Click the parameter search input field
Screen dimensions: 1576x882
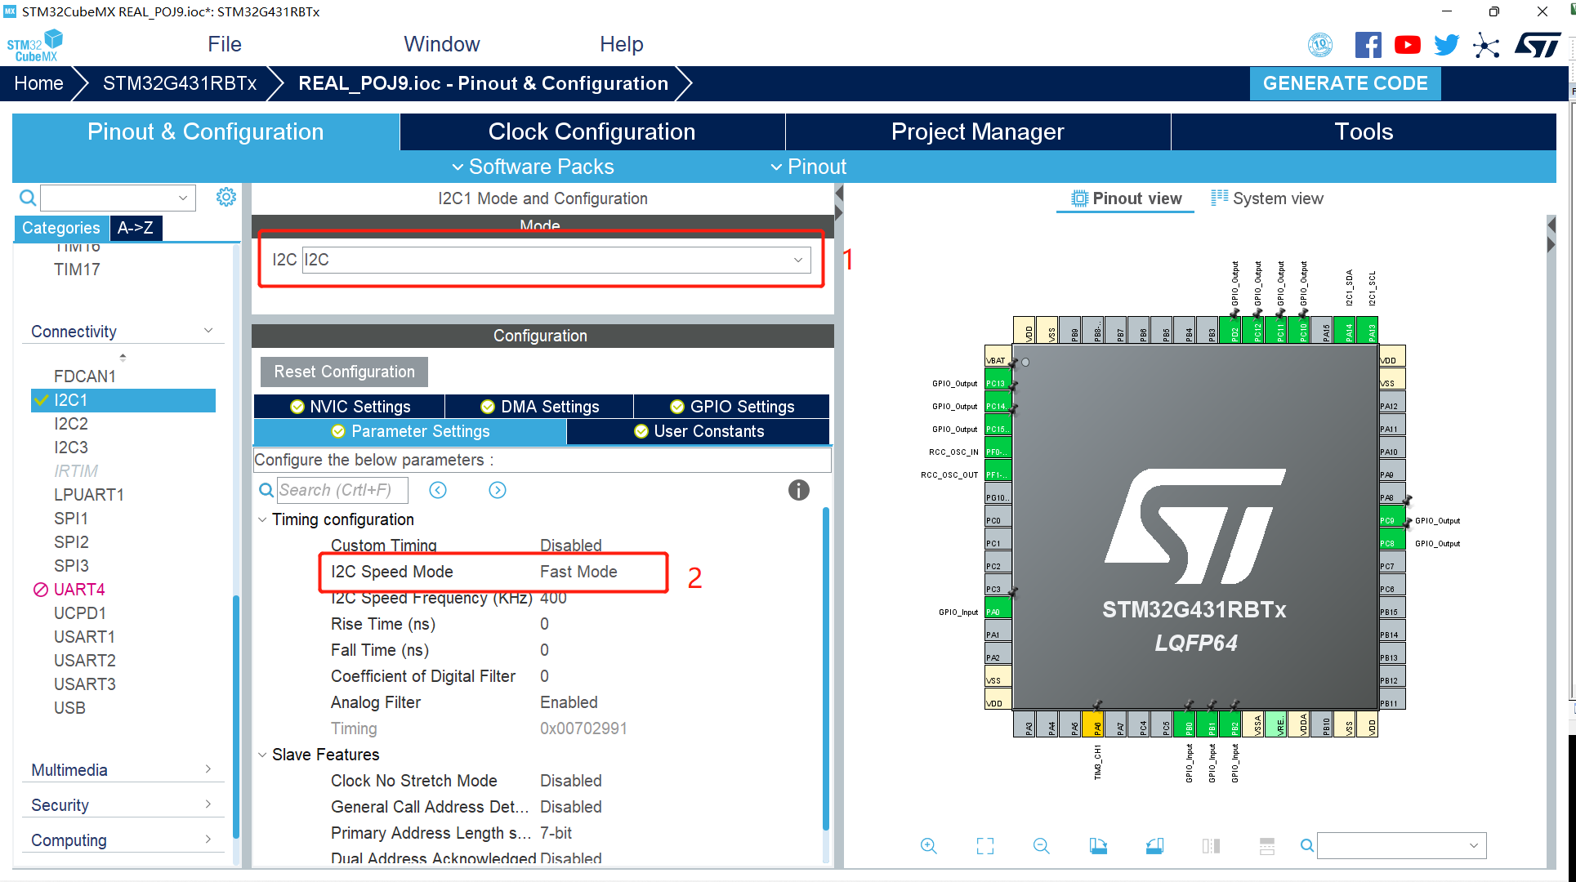coord(342,490)
